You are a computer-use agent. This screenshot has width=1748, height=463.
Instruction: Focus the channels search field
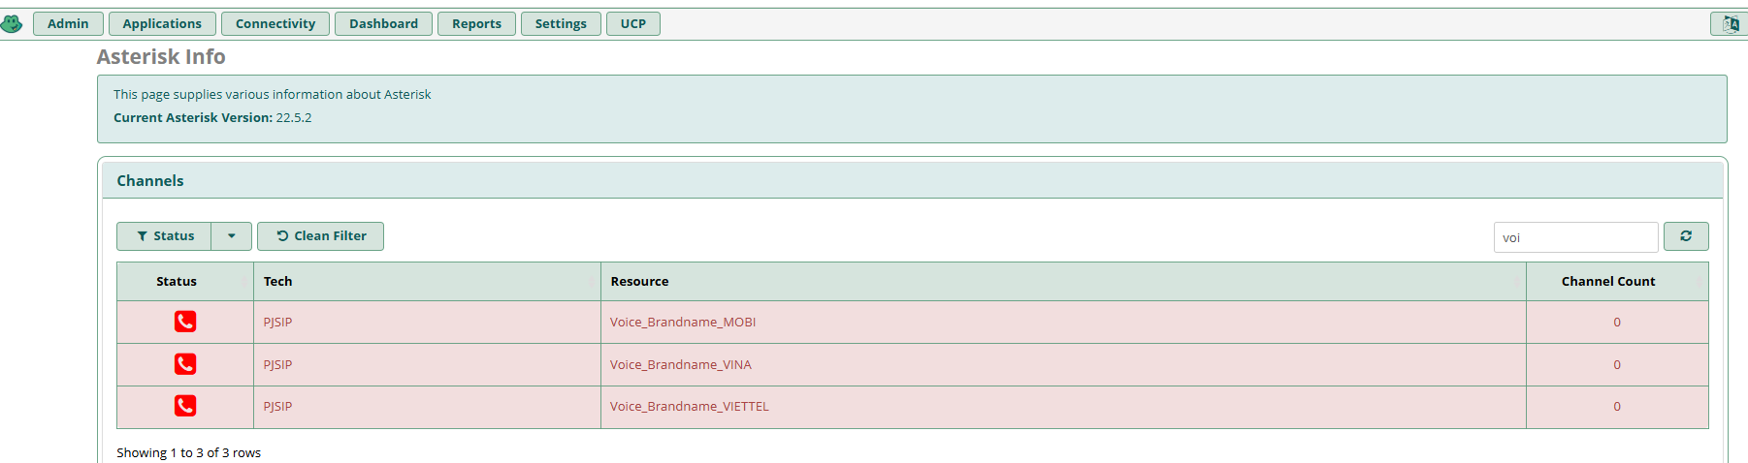tap(1575, 237)
